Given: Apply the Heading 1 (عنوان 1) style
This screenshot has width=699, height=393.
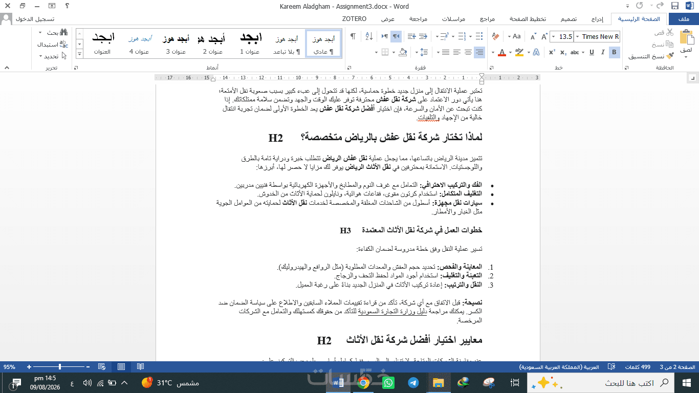Looking at the screenshot, I should (x=250, y=43).
